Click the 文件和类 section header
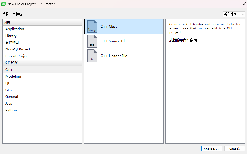 coord(42,63)
